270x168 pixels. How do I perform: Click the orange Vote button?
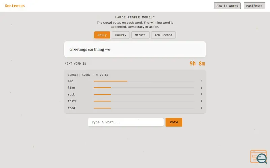point(174,122)
